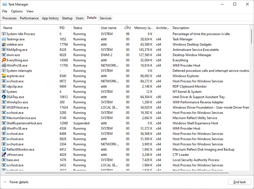Click the dwm.exe process icon
254x189 pixels.
[x=4, y=55]
